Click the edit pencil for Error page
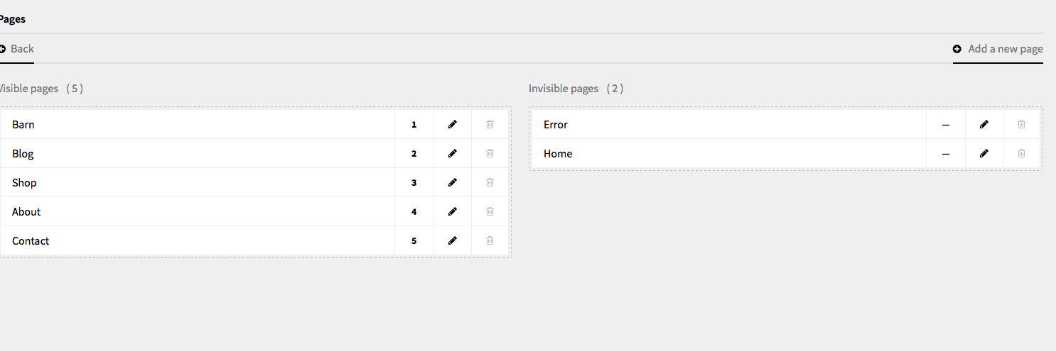Viewport: 1056px width, 351px height. tap(984, 124)
